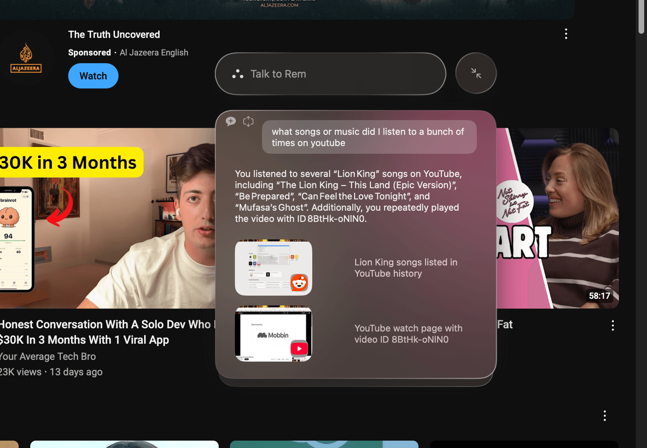Click the YouTube badge on the Mobbin result thumbnail
This screenshot has height=448, width=647.
click(x=299, y=348)
